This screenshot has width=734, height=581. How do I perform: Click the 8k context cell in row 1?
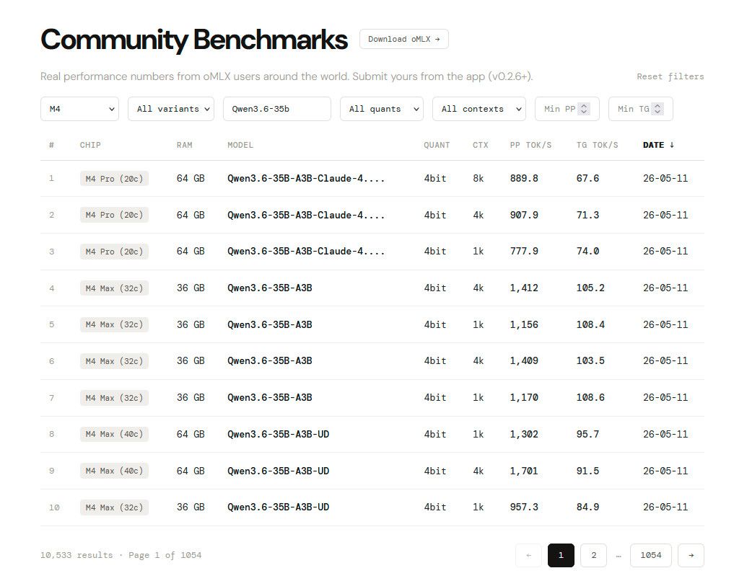[478, 178]
